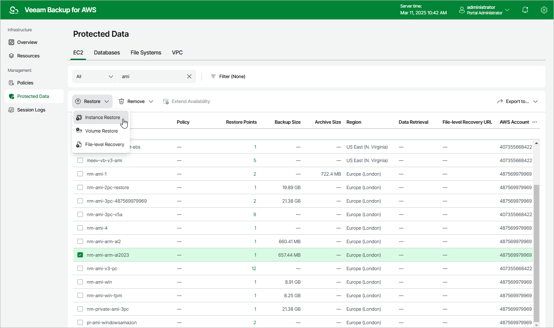Click the Veeam cloud logo icon
The height and width of the screenshot is (328, 554).
pyautogui.click(x=14, y=10)
